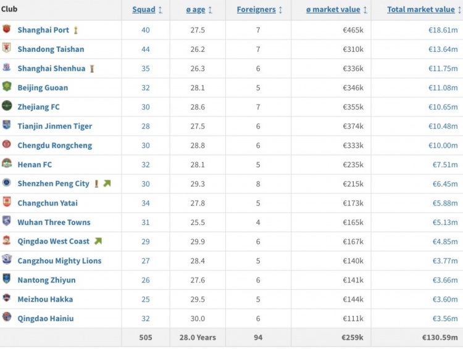
Task: Click the green arrow beside Qingdao West Coast
Action: pyautogui.click(x=98, y=241)
